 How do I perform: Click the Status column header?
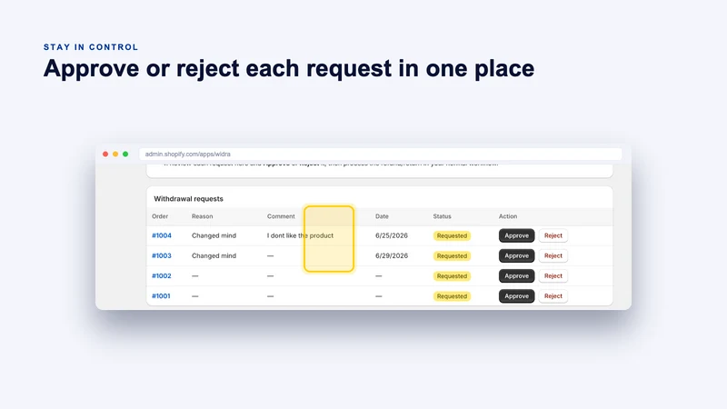(442, 216)
